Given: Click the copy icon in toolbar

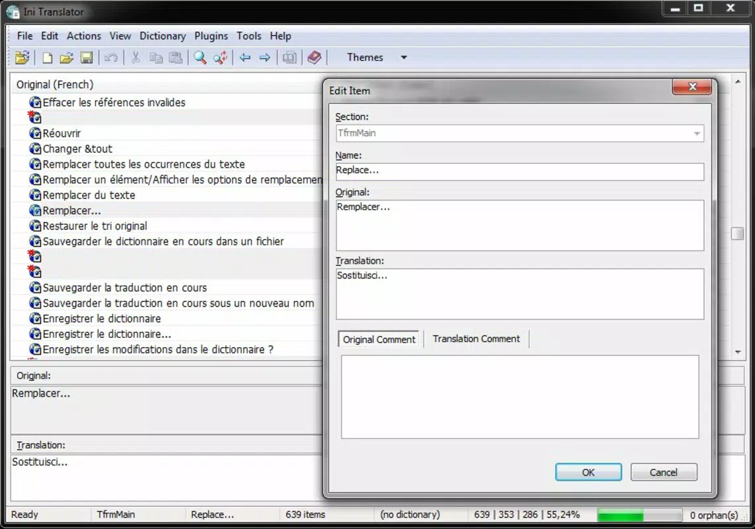Looking at the screenshot, I should [x=156, y=58].
